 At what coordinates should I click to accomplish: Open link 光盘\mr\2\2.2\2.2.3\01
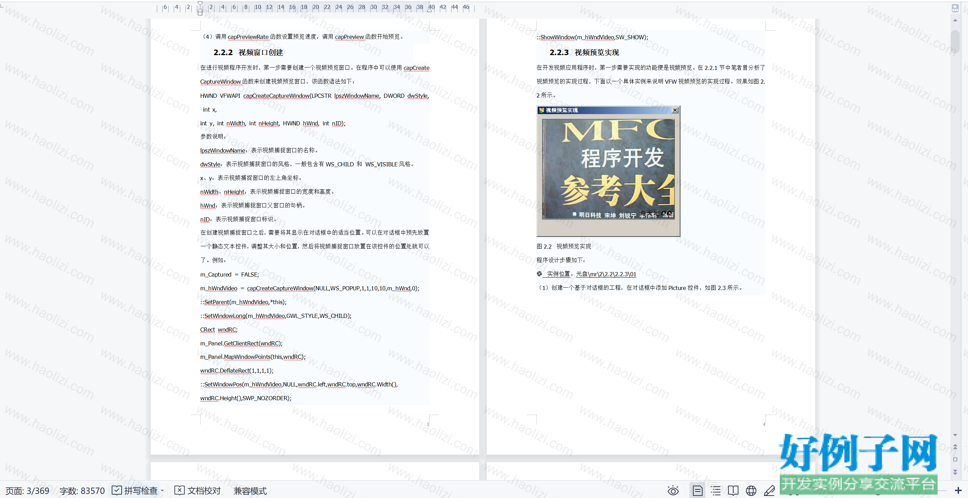pos(606,274)
